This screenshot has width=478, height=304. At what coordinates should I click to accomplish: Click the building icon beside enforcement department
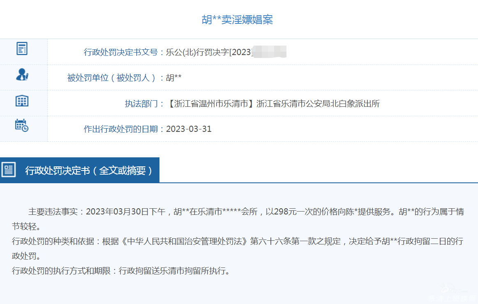point(22,101)
